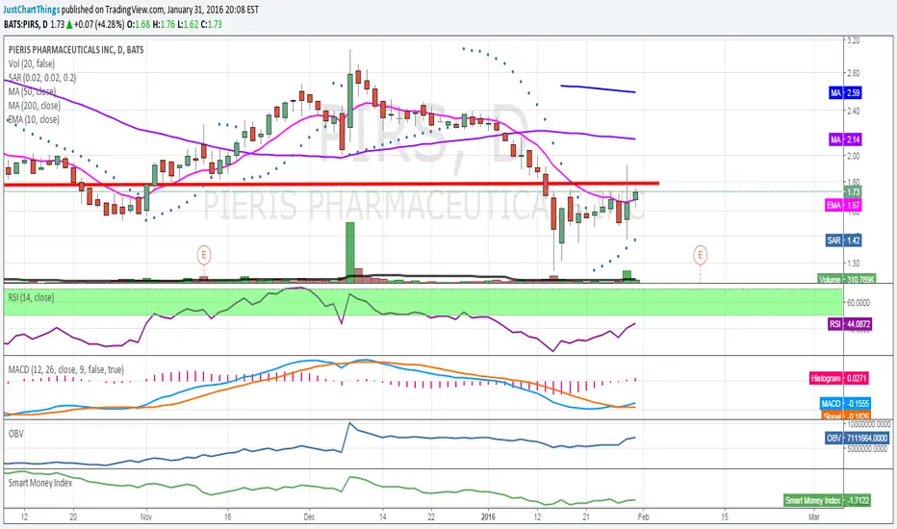Click the Dec date label on time axis
This screenshot has width=897, height=529.
pyautogui.click(x=309, y=517)
